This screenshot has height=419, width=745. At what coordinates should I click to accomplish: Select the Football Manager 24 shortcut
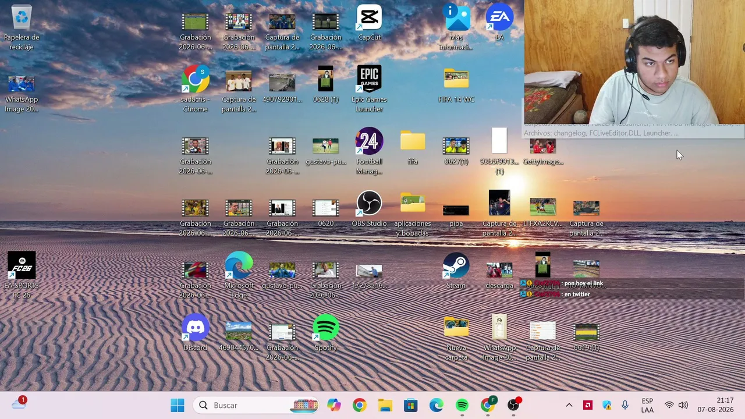click(369, 152)
